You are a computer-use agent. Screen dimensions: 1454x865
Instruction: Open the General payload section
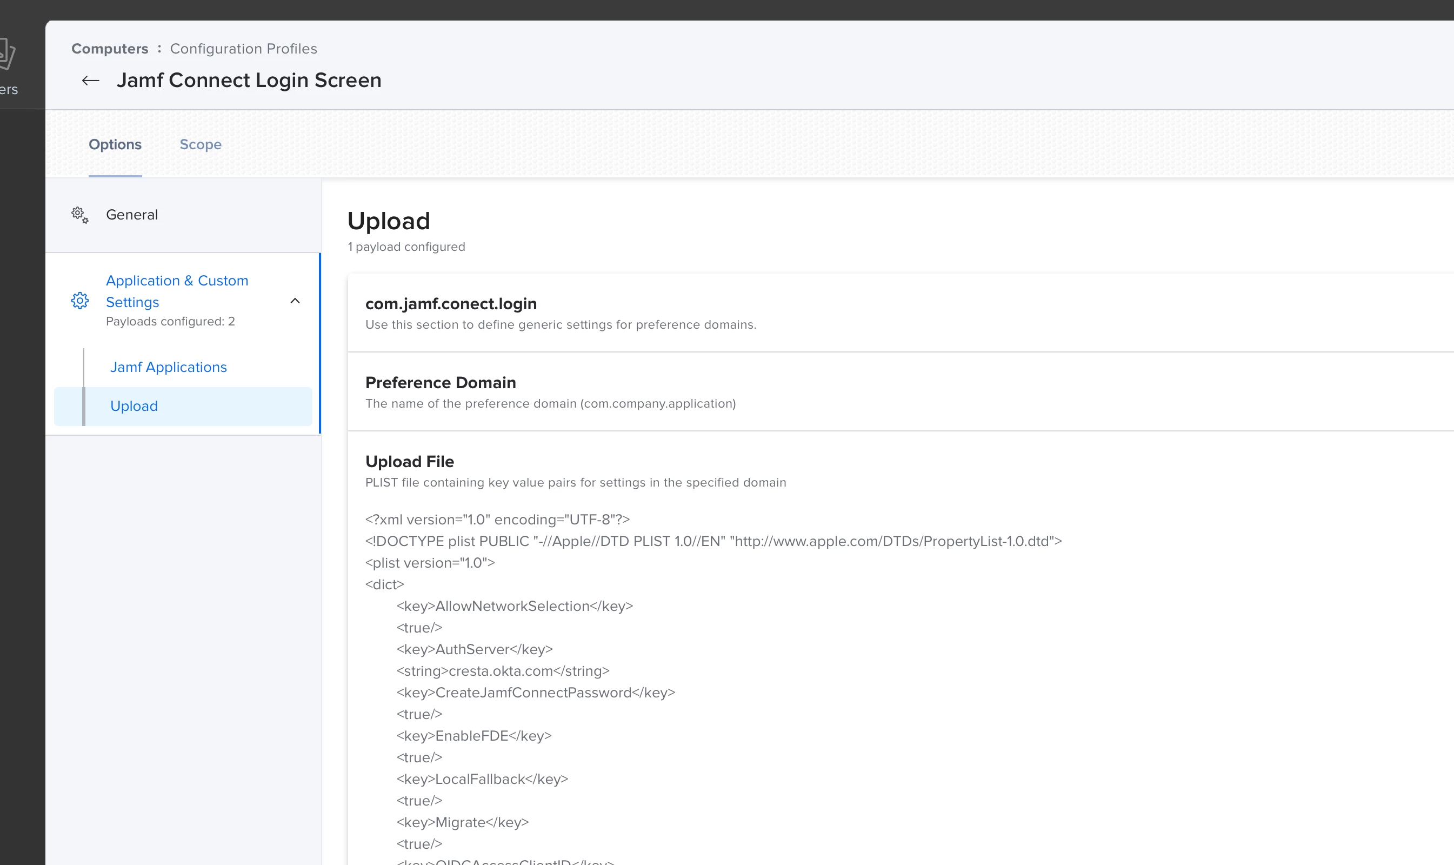click(183, 215)
